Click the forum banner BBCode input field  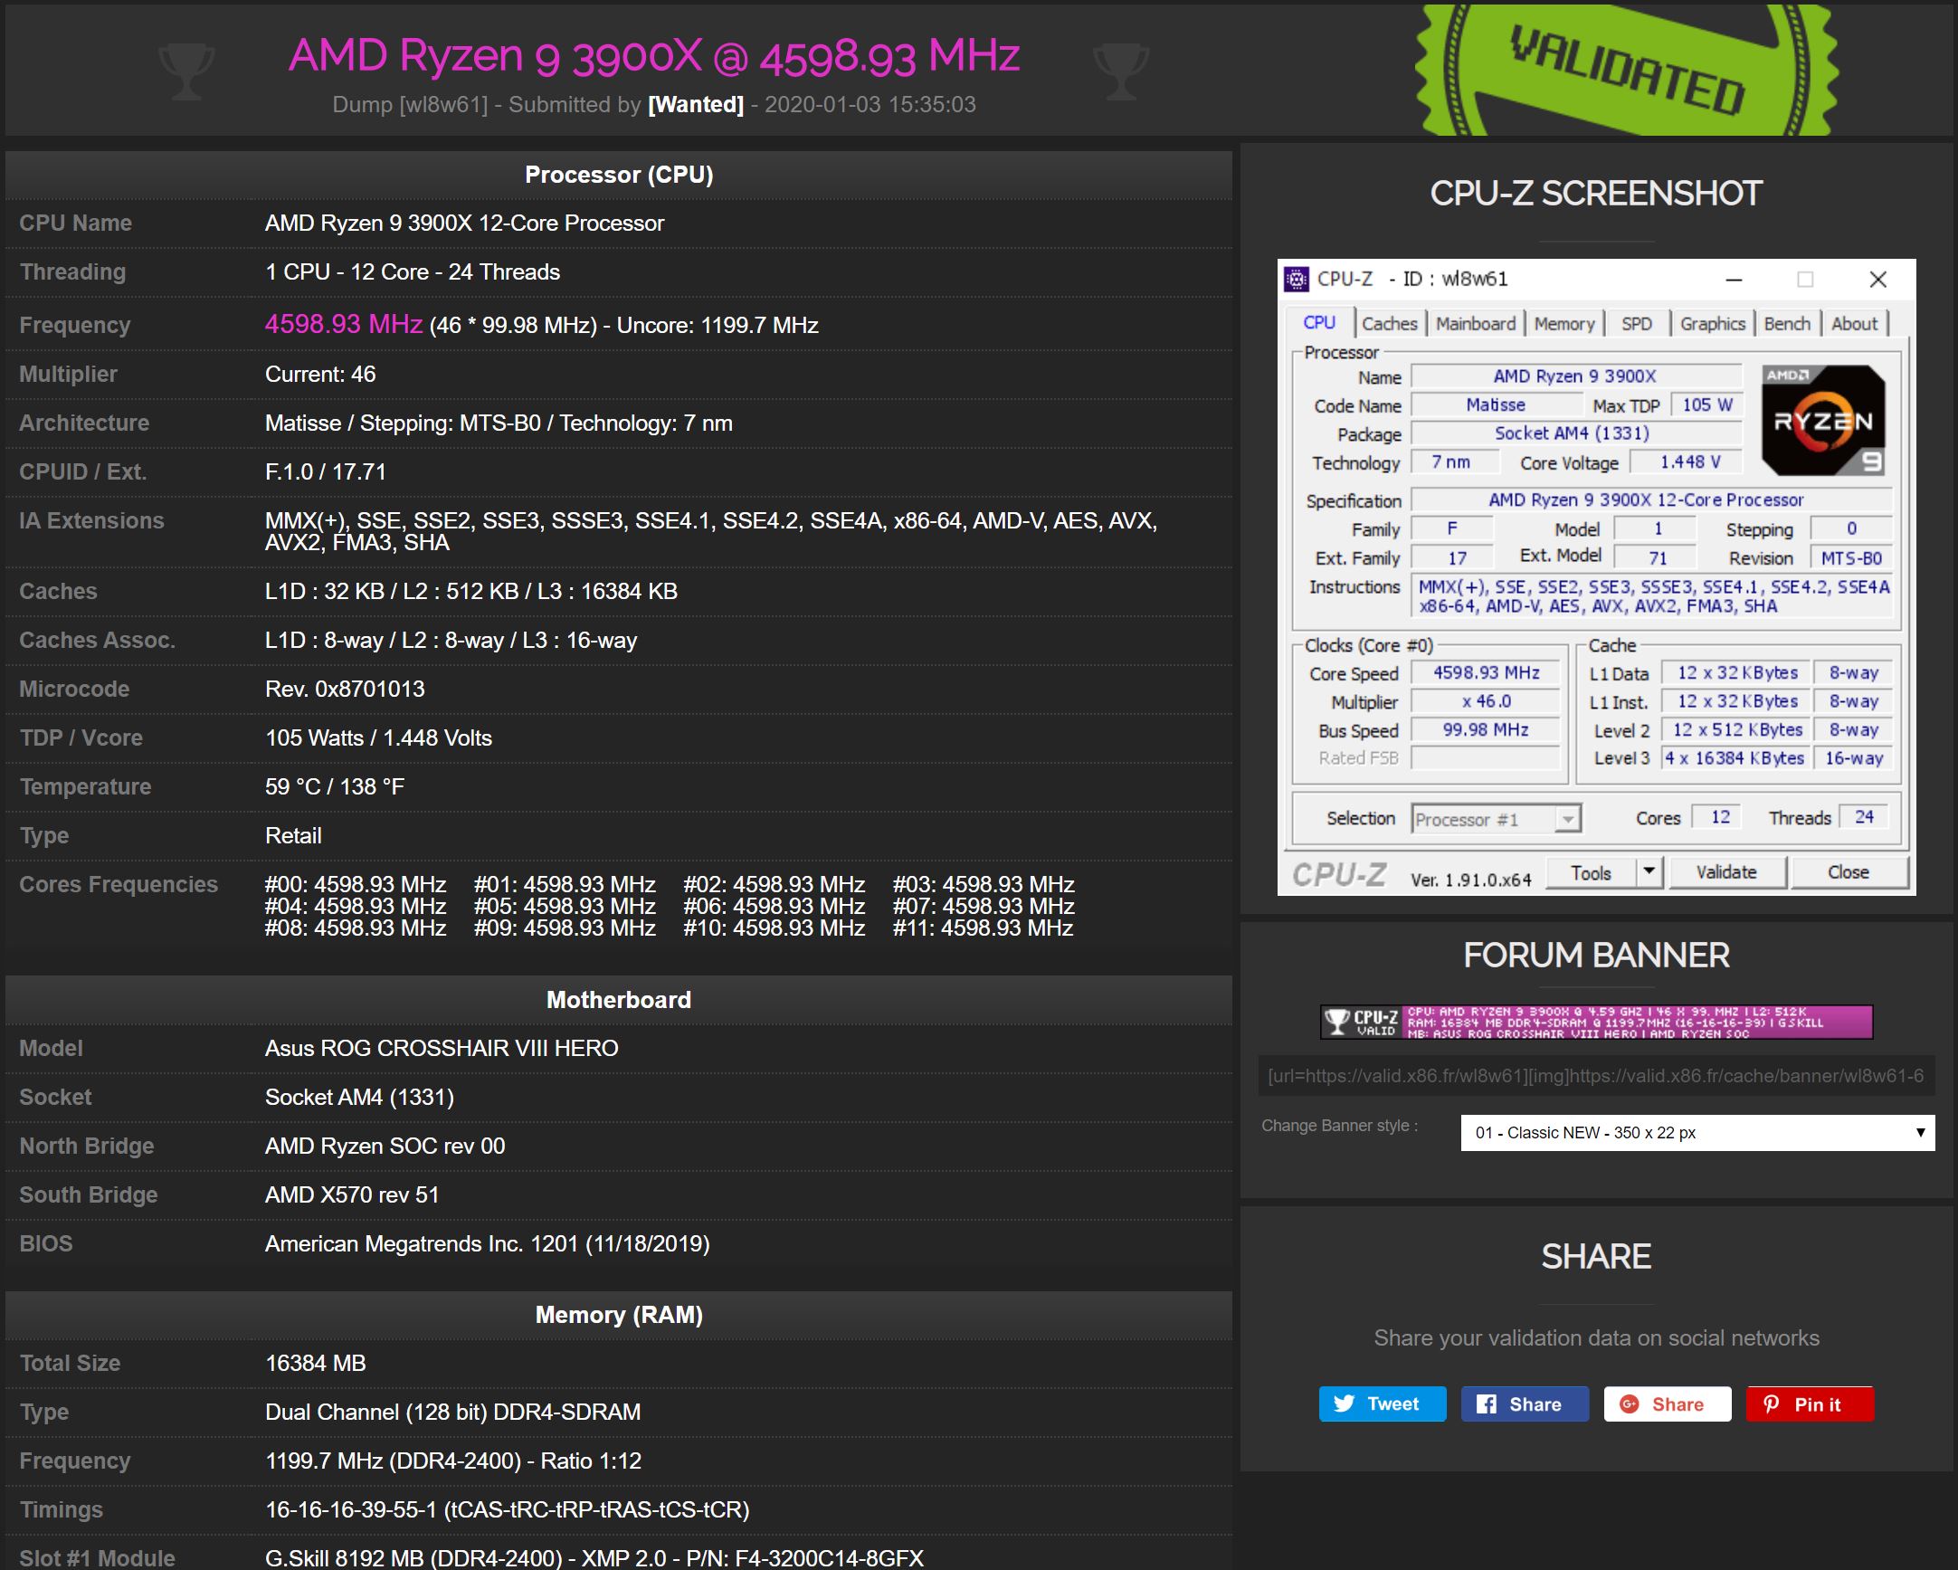tap(1597, 1076)
